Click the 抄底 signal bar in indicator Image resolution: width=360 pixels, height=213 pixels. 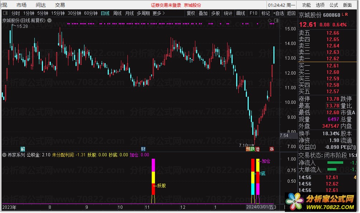coord(253,177)
